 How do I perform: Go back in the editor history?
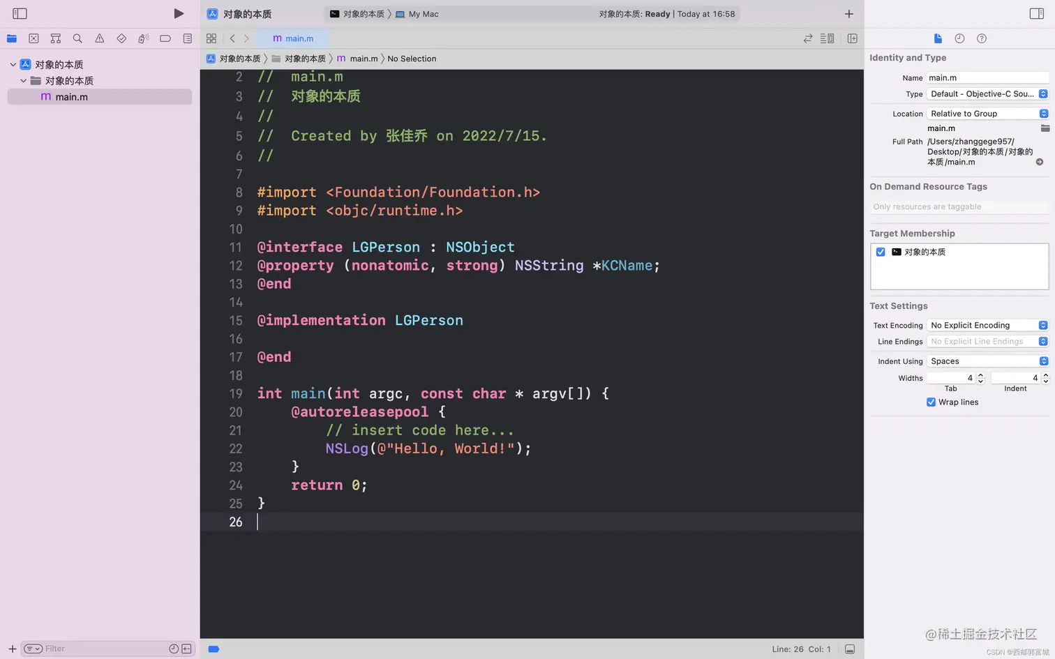pos(232,38)
